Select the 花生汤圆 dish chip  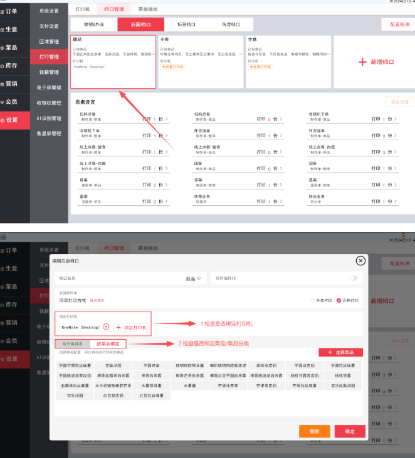[x=75, y=395]
